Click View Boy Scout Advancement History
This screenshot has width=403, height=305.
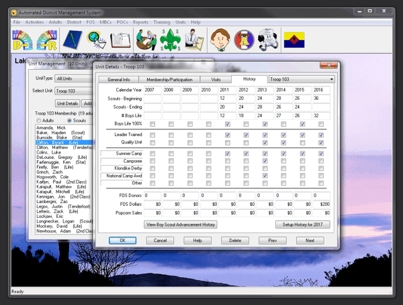pos(181,225)
